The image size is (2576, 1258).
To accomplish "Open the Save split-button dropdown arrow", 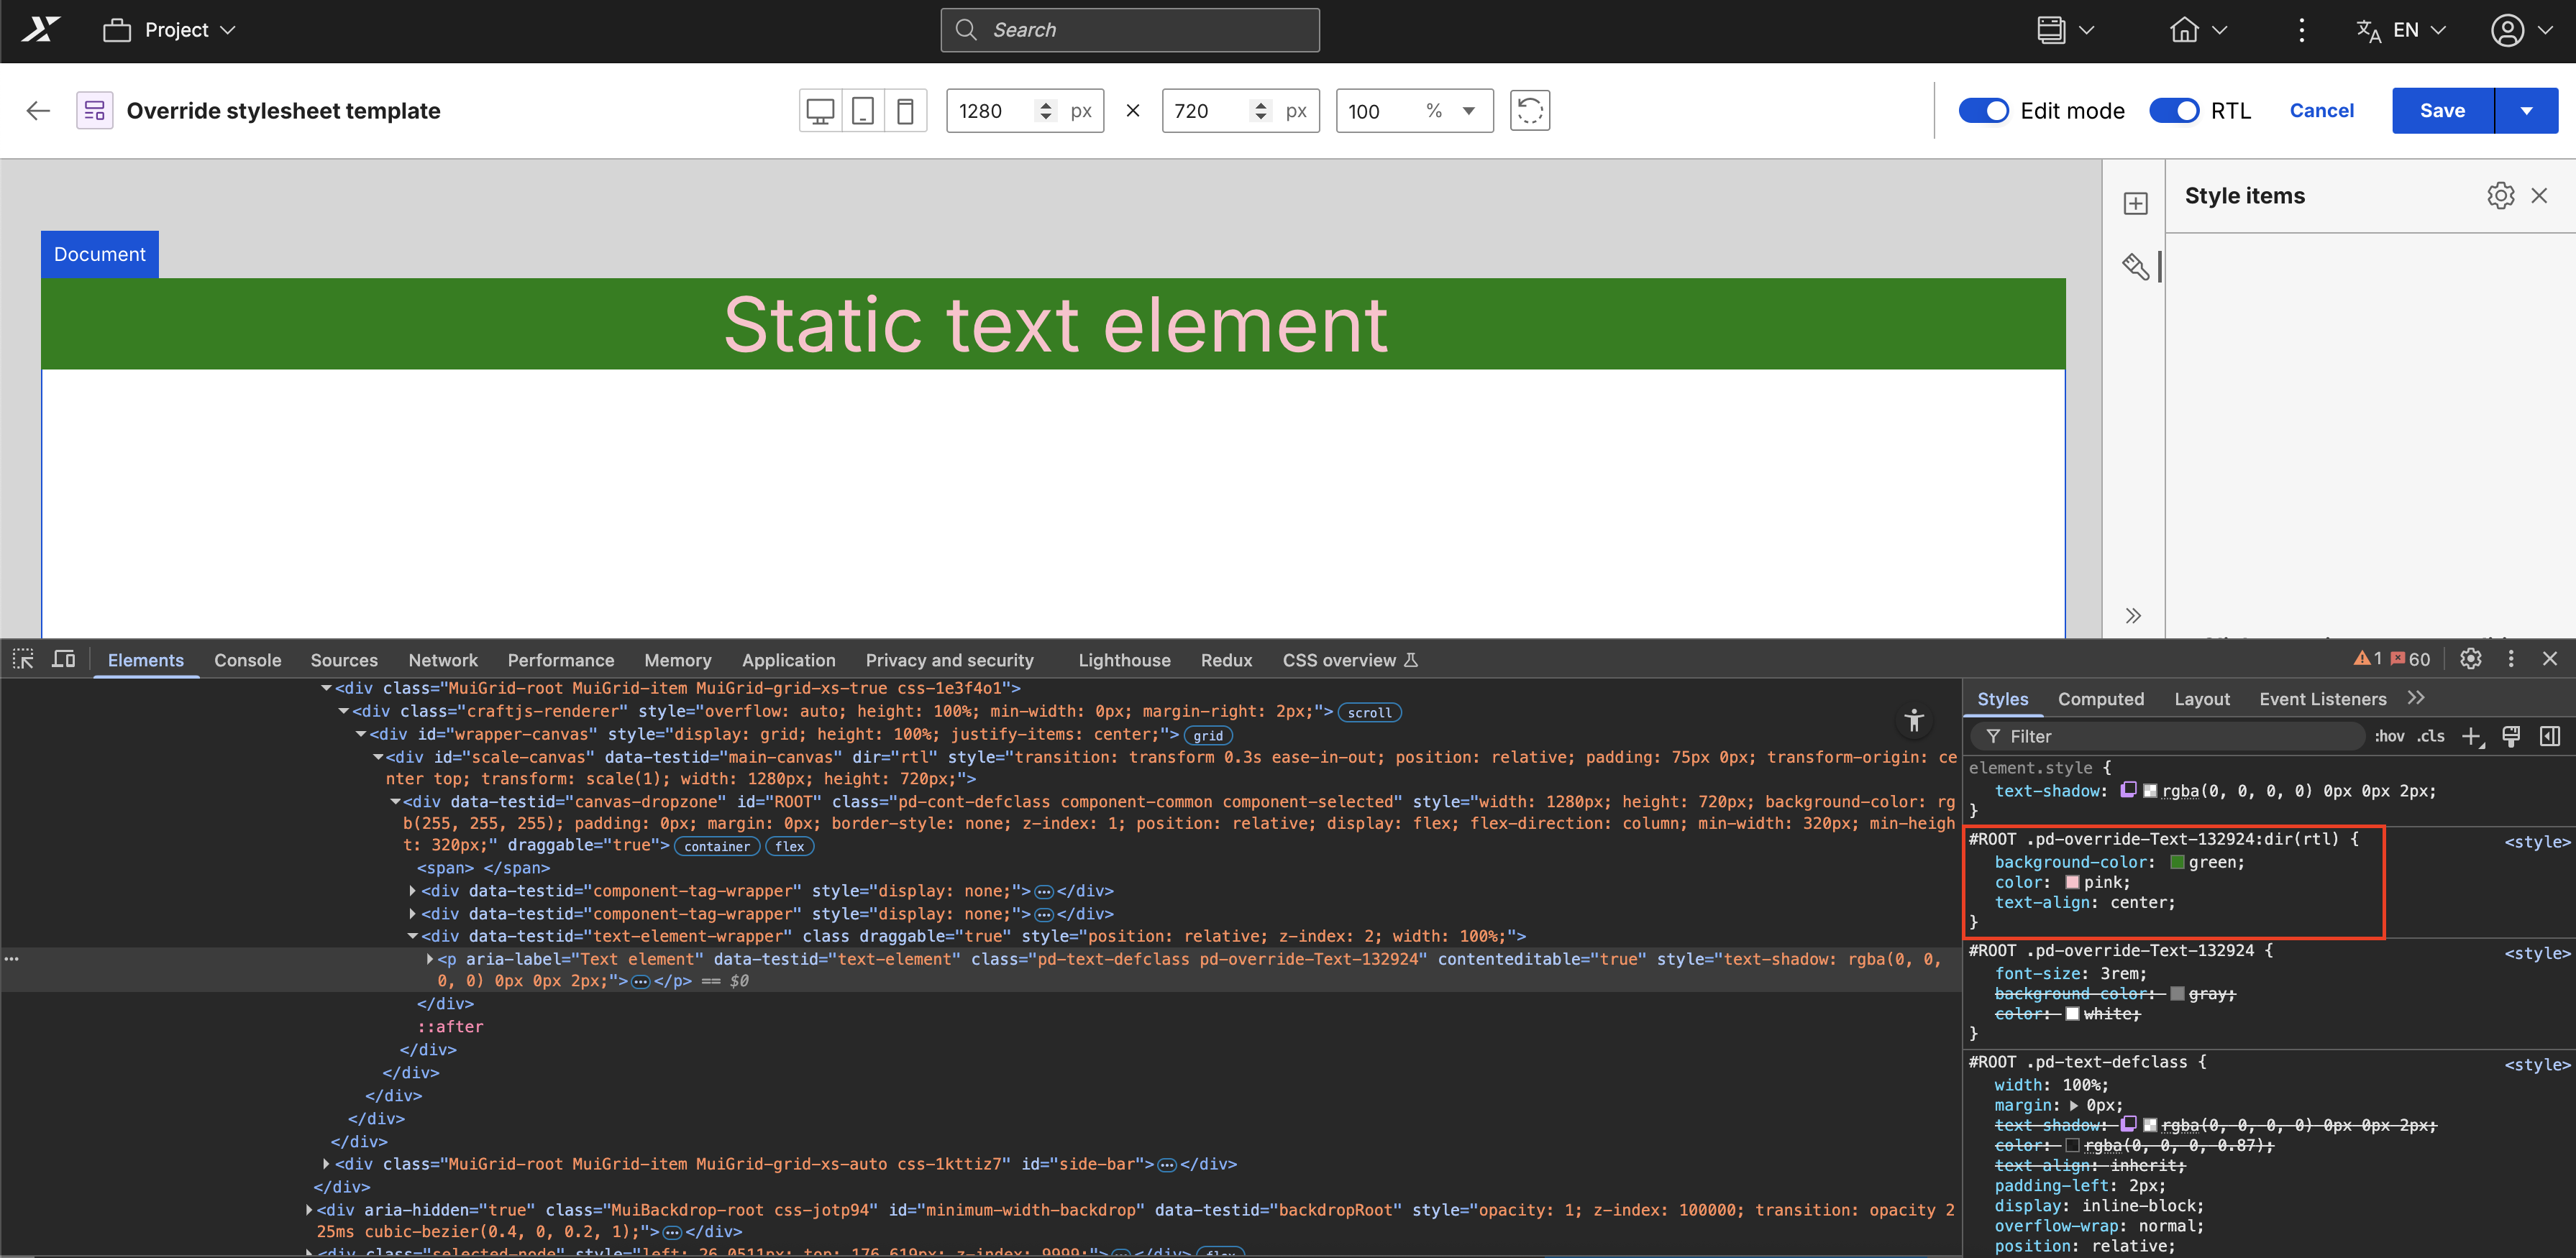I will 2527,111.
